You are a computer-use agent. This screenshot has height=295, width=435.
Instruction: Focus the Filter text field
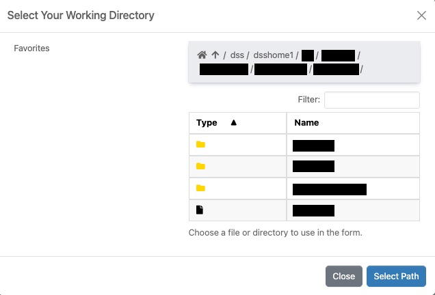[x=371, y=100]
